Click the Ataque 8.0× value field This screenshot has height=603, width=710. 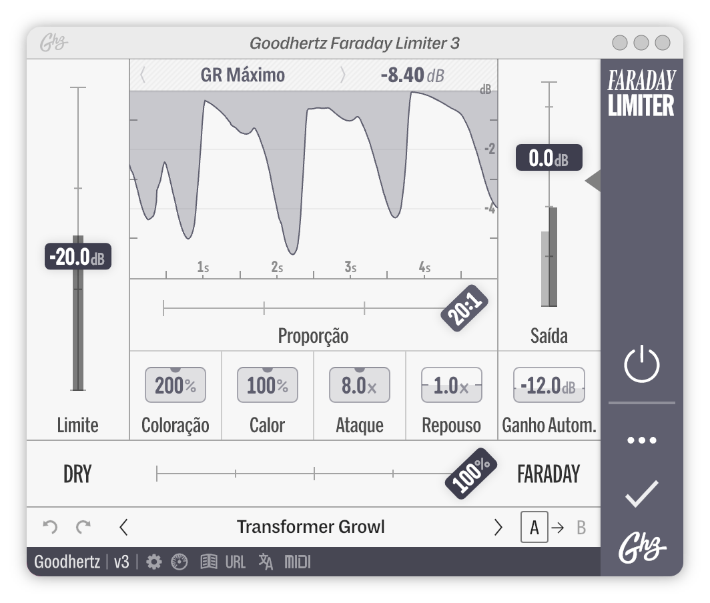click(x=360, y=386)
